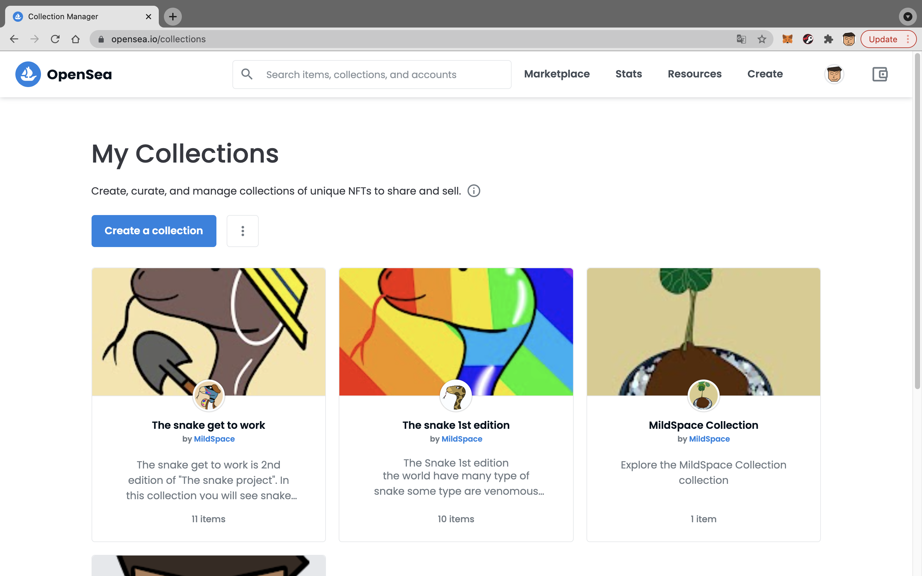The height and width of the screenshot is (576, 922).
Task: Open the wallet icon in the header
Action: 879,74
